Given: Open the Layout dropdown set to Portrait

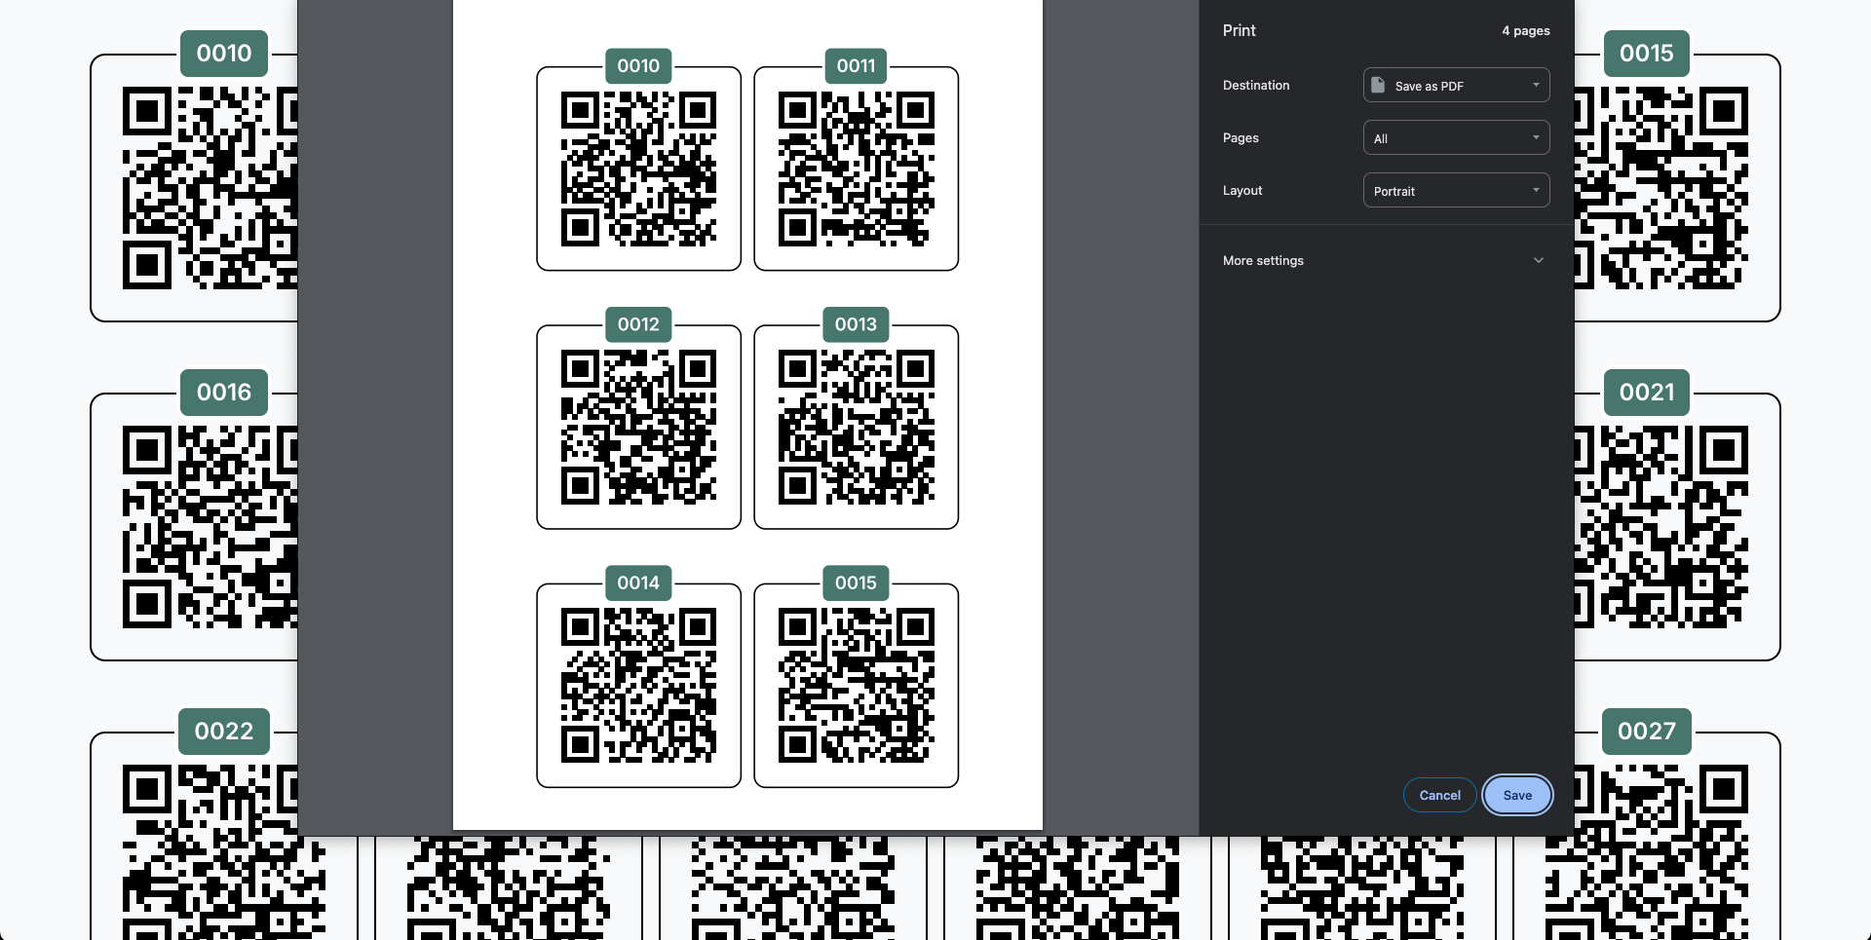Looking at the screenshot, I should click(1455, 191).
